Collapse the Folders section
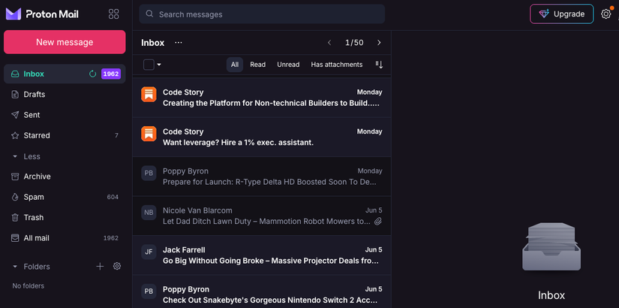 [15, 267]
